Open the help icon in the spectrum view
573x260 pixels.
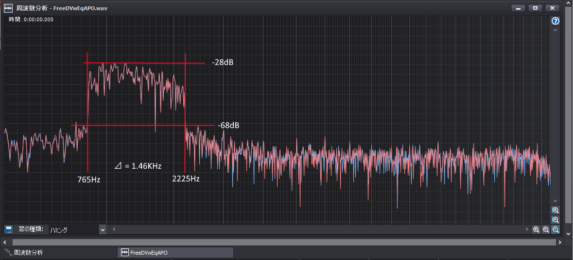(x=555, y=21)
